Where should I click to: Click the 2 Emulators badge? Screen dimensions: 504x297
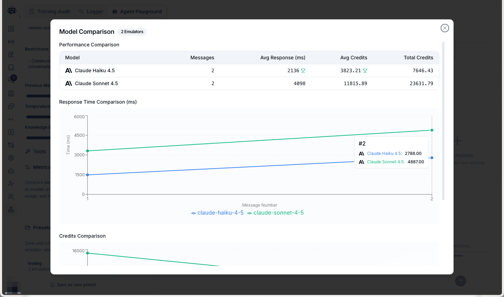pos(132,32)
